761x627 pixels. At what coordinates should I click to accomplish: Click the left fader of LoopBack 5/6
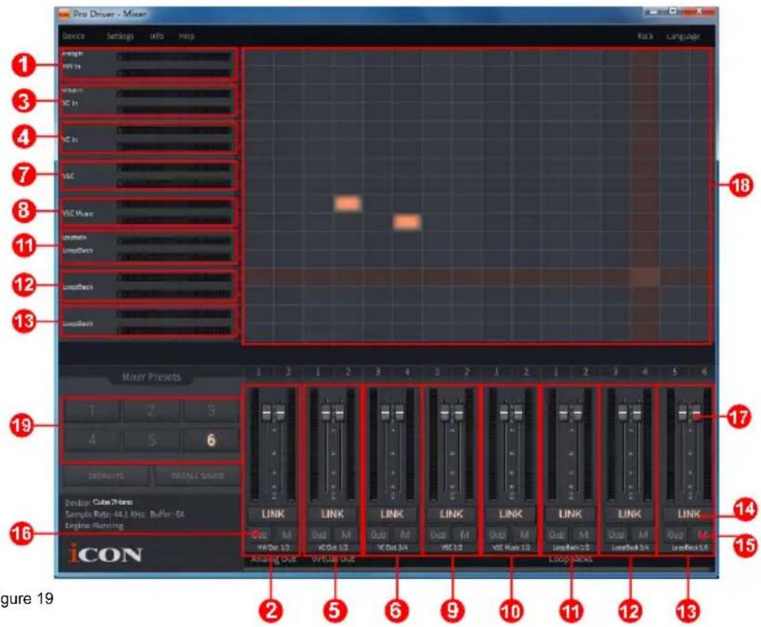683,412
